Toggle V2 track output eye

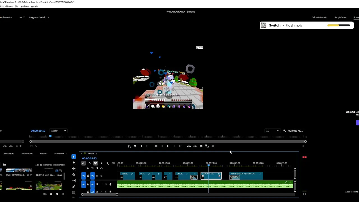coord(102,168)
